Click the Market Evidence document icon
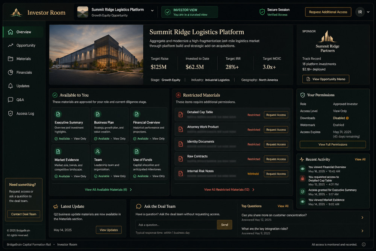Viewport: 376px width, 251px height. coord(58,151)
